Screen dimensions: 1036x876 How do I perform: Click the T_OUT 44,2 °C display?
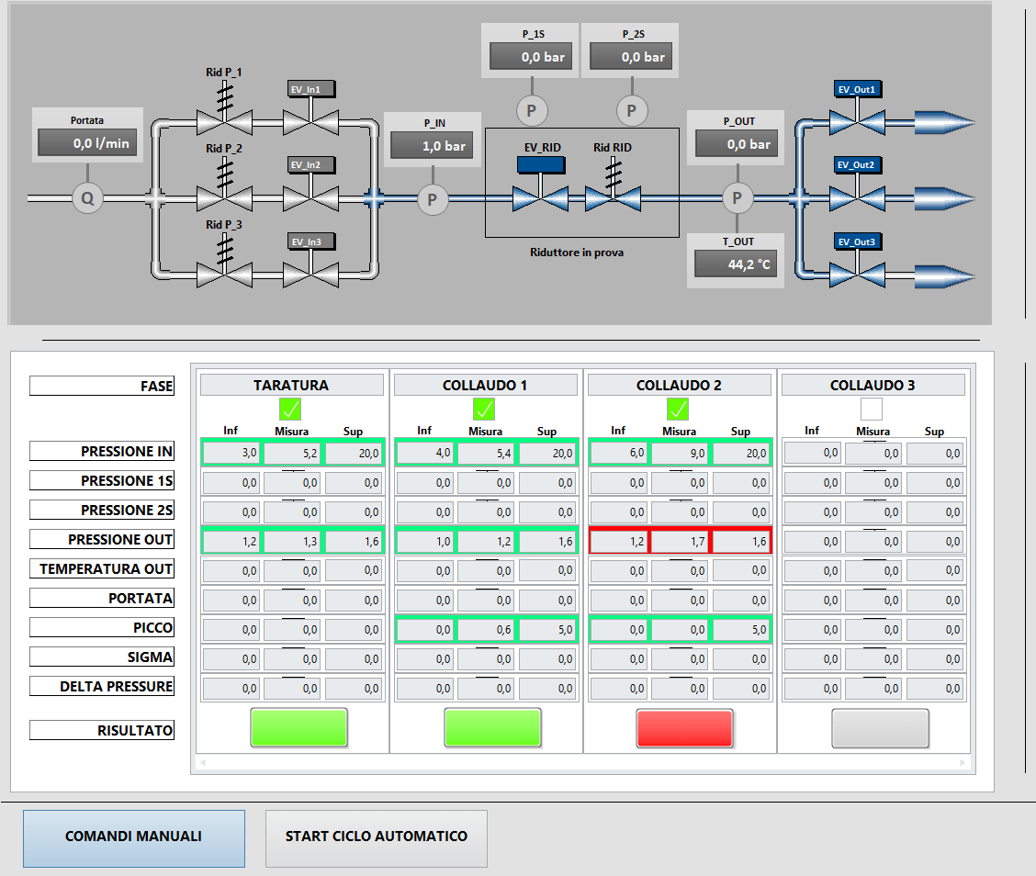(736, 264)
